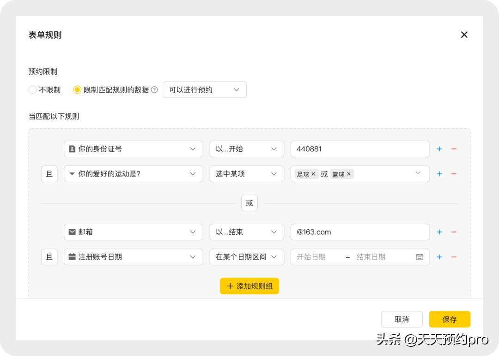
Task: Remove the 足球 tag via its × icon
Action: pos(313,174)
